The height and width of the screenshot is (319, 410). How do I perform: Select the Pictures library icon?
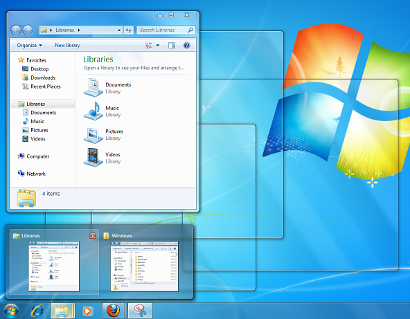pyautogui.click(x=93, y=135)
